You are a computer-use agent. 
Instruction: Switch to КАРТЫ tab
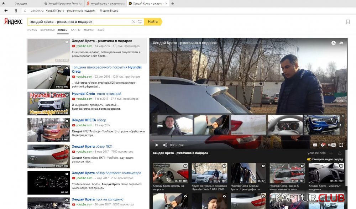point(75,30)
